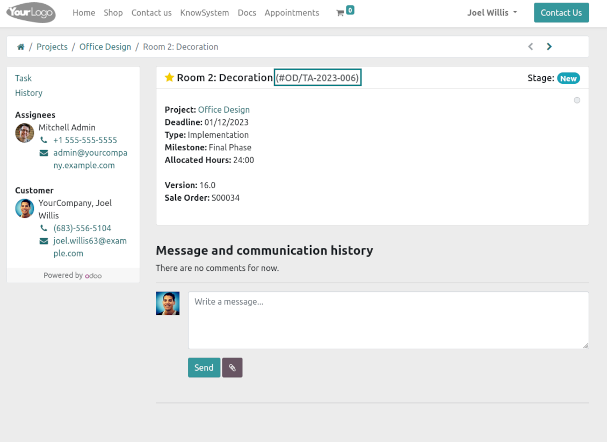Click the phone icon beside +1 555-555-5555
Viewport: 607px width, 442px height.
44,140
